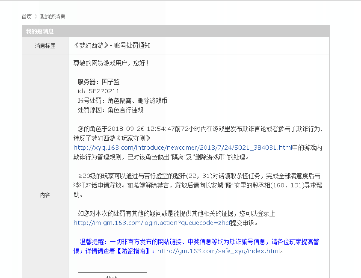Image resolution: width=361 pixels, height=278 pixels.
Task: Click the 内容 row label
Action: coord(45,195)
